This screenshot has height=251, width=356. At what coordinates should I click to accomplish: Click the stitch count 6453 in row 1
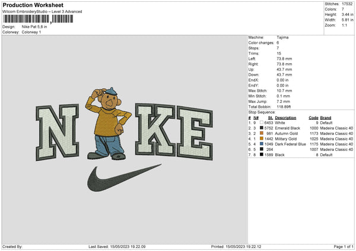(269, 123)
